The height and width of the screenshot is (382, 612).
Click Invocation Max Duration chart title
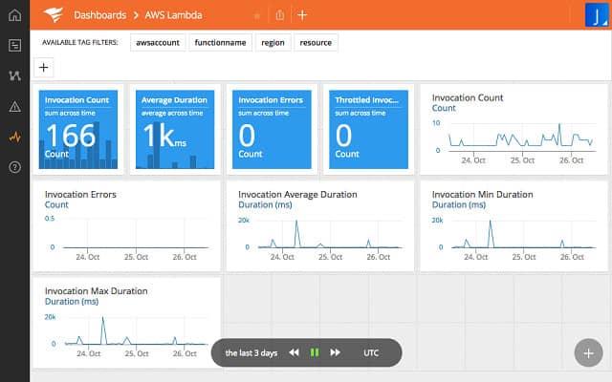96,291
